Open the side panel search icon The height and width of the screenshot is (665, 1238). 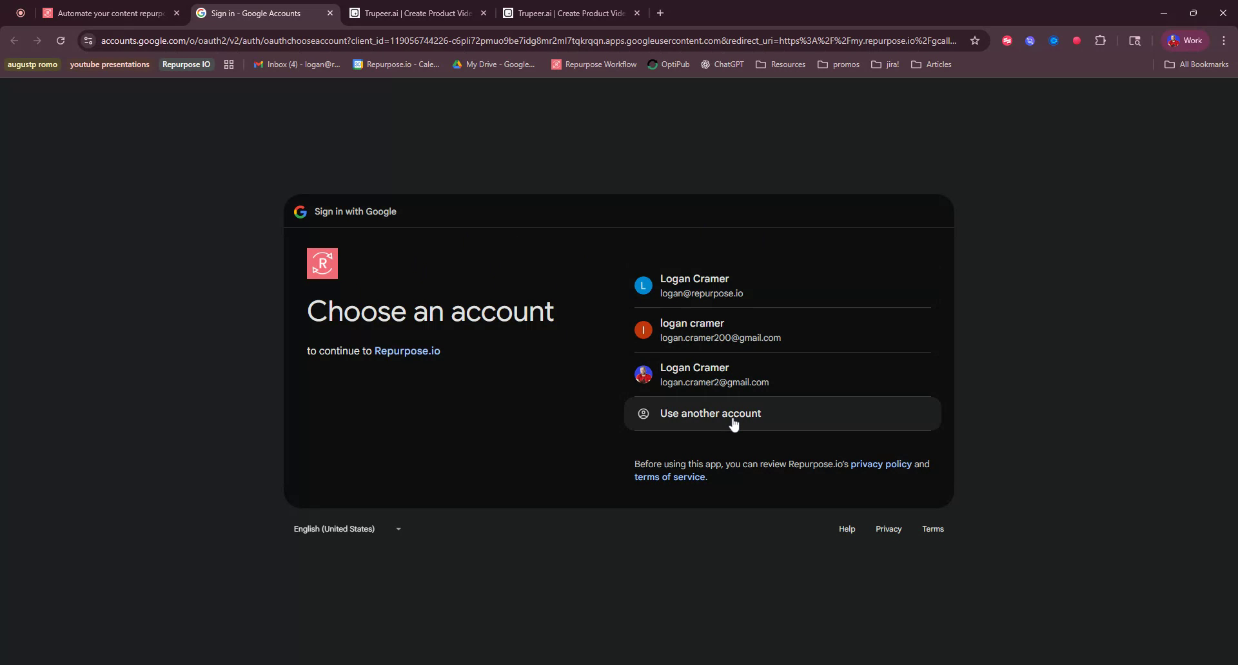tap(1135, 40)
